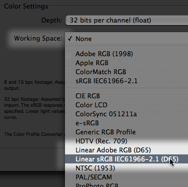Select Linear Adobe RGB (D65)

coord(126,150)
